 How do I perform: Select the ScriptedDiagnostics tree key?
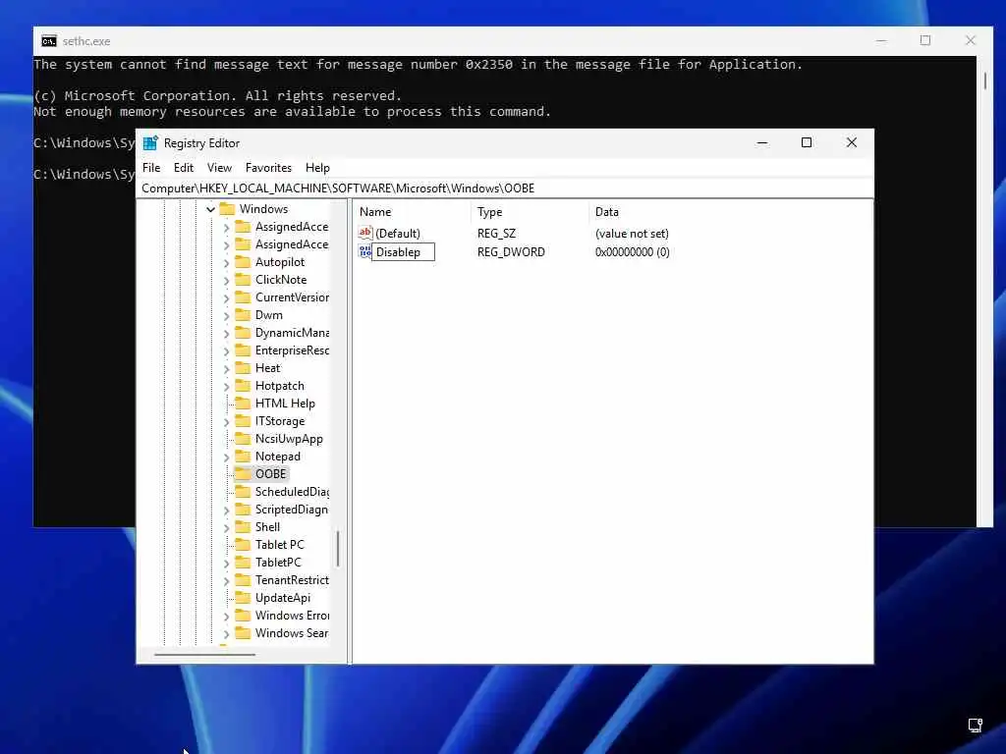(x=291, y=510)
